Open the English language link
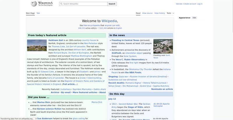The width and height of the screenshot is (233, 120). tap(119, 28)
